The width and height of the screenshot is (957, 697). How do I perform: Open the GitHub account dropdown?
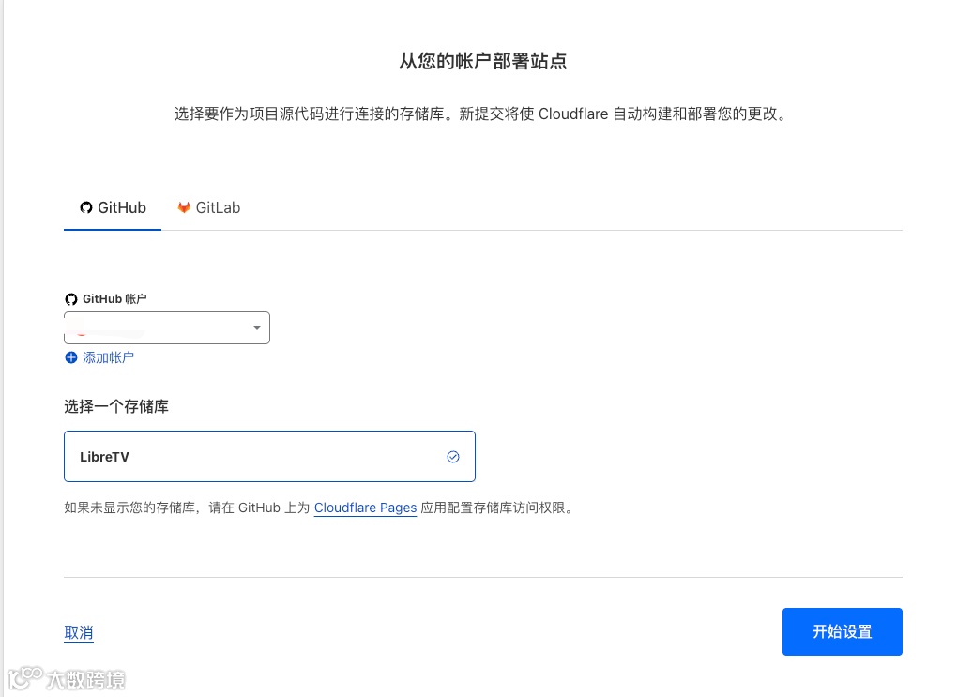pyautogui.click(x=167, y=327)
